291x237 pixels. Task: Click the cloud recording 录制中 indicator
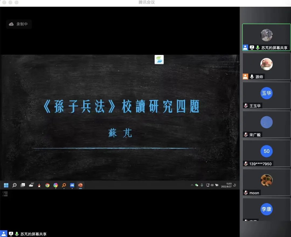pyautogui.click(x=19, y=24)
